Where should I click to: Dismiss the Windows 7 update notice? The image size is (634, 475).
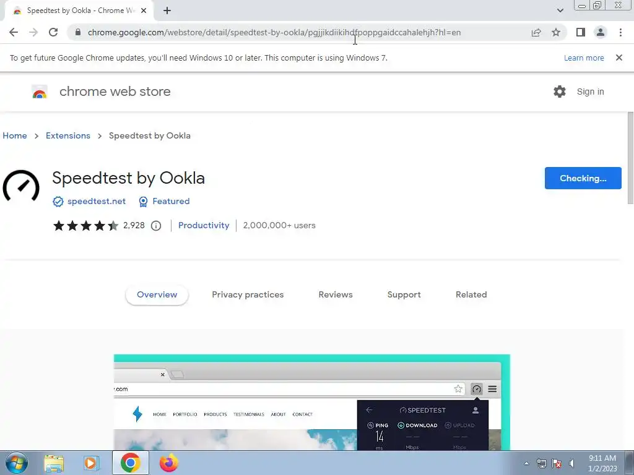tap(619, 58)
